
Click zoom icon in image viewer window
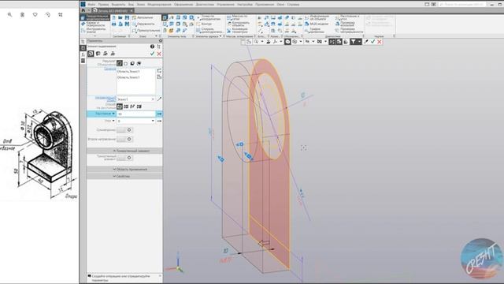point(9,14)
